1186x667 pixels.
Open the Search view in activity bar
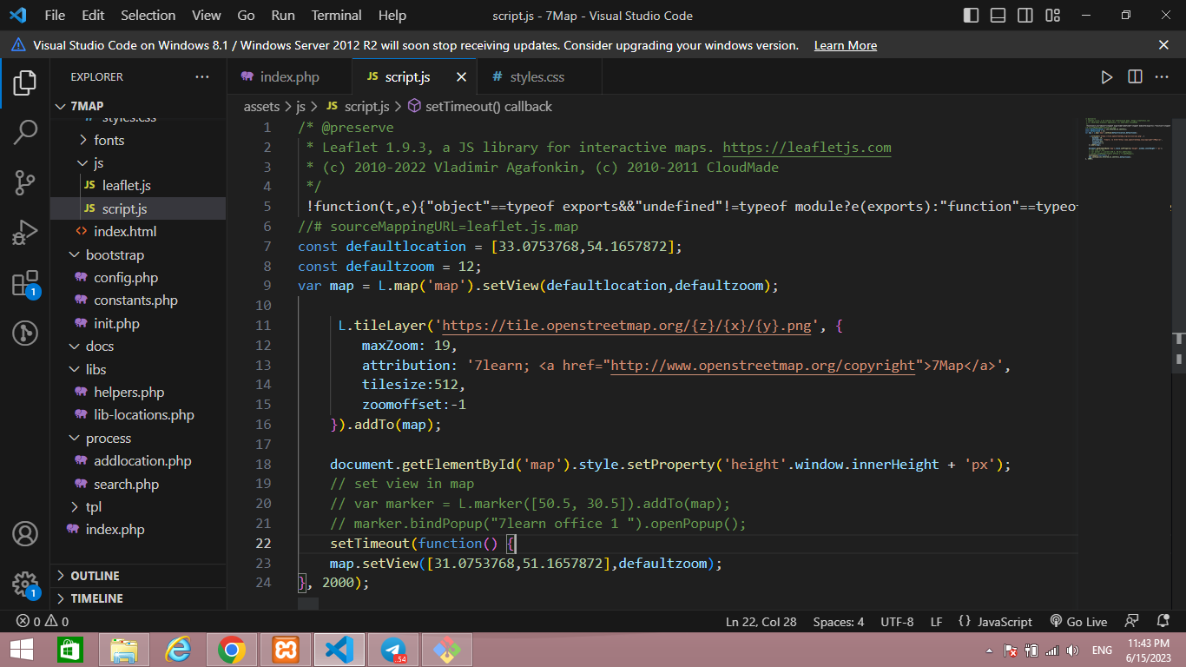24,133
